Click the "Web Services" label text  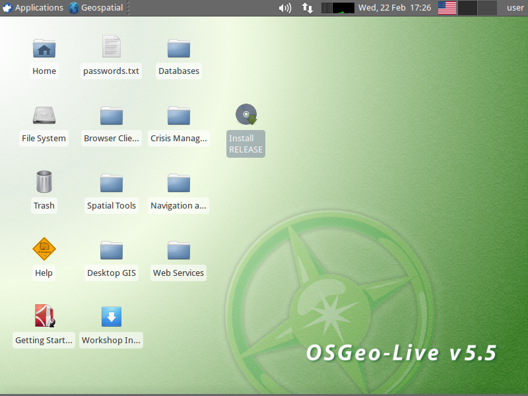click(178, 273)
